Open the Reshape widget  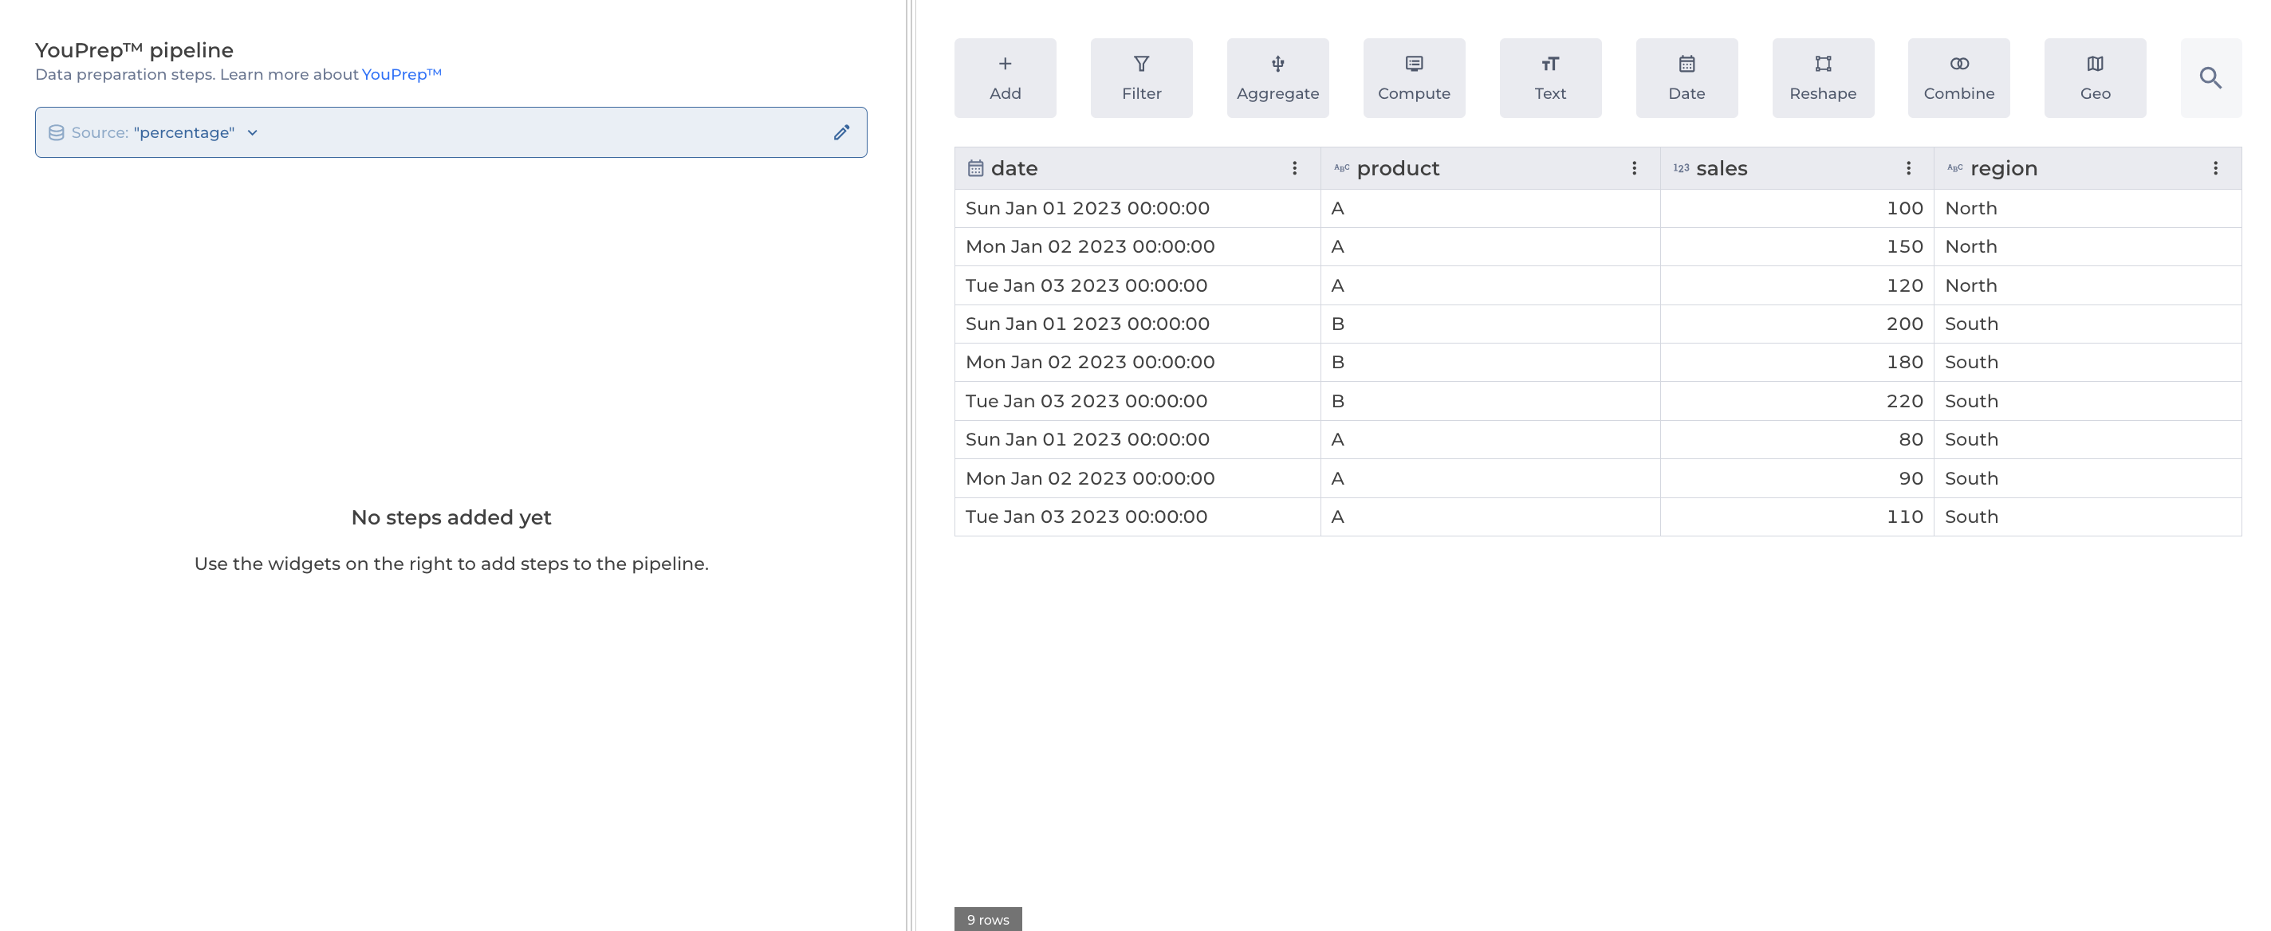(x=1822, y=77)
